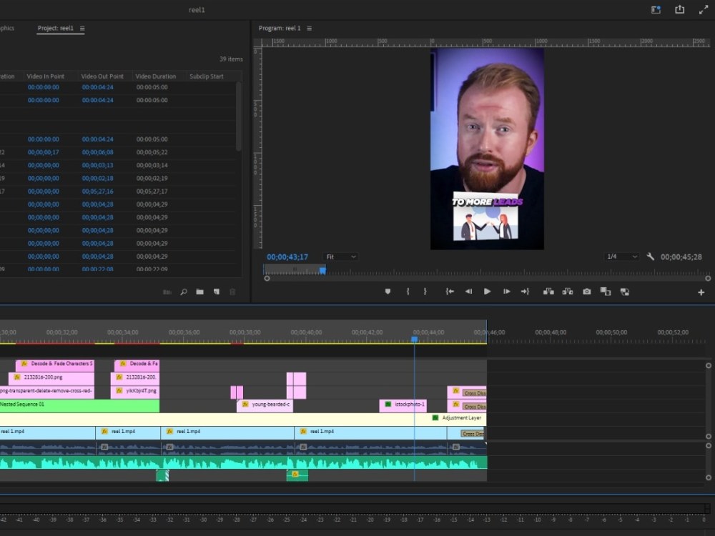Click the Video Out Point column header
This screenshot has height=536, width=715.
tap(102, 76)
